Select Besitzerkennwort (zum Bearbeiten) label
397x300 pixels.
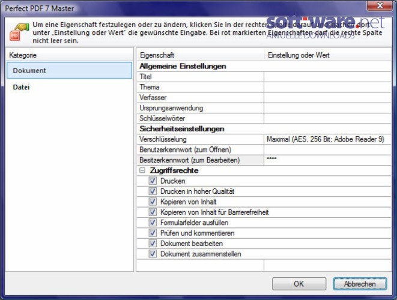189,160
